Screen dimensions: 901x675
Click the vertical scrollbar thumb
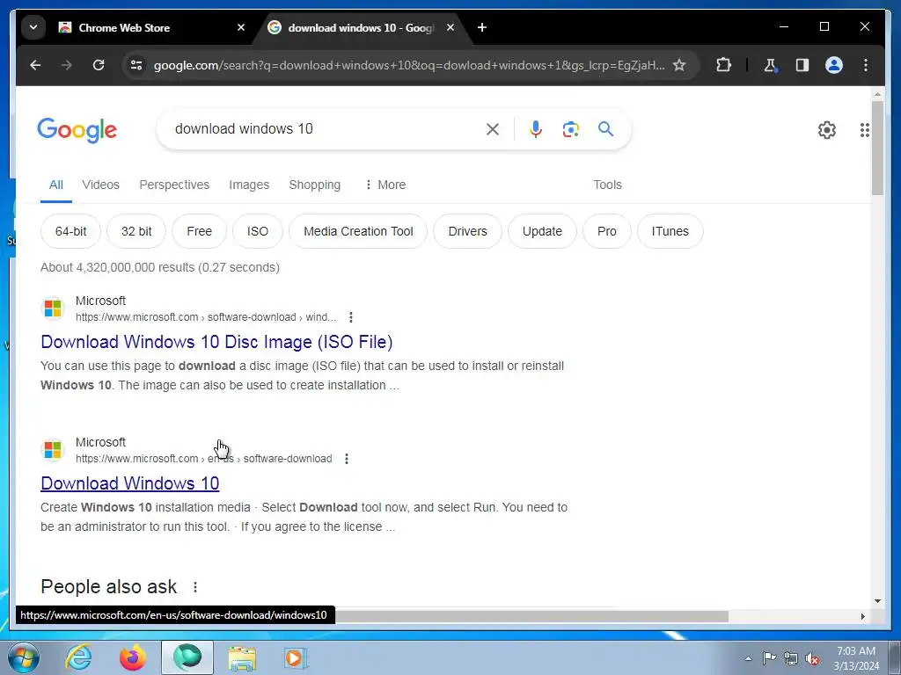click(877, 148)
